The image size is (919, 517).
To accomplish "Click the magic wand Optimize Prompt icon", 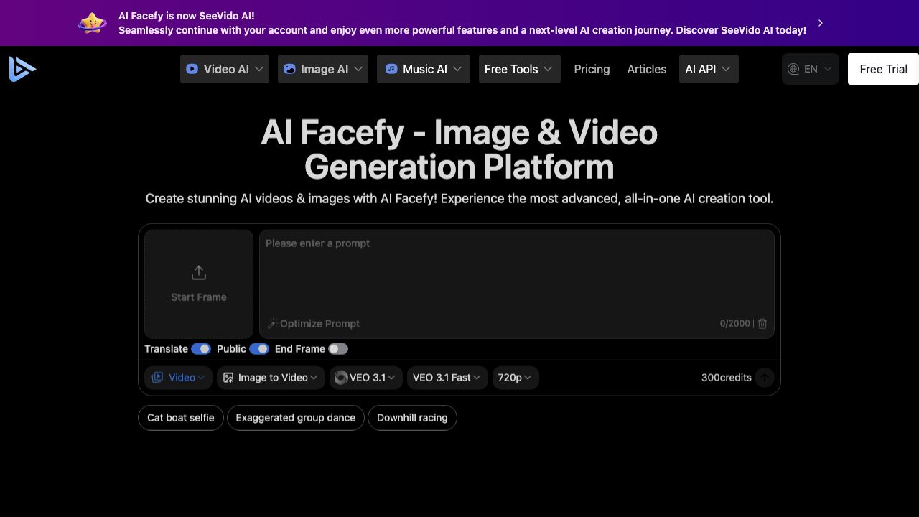I will pyautogui.click(x=272, y=324).
